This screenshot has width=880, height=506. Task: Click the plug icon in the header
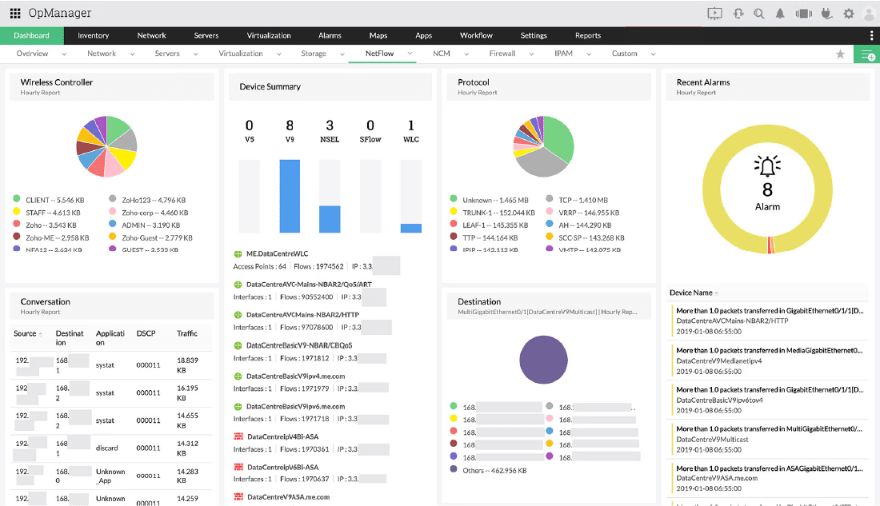click(826, 14)
